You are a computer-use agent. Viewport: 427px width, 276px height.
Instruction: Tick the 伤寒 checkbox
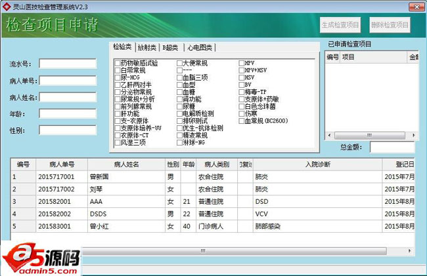click(x=242, y=113)
